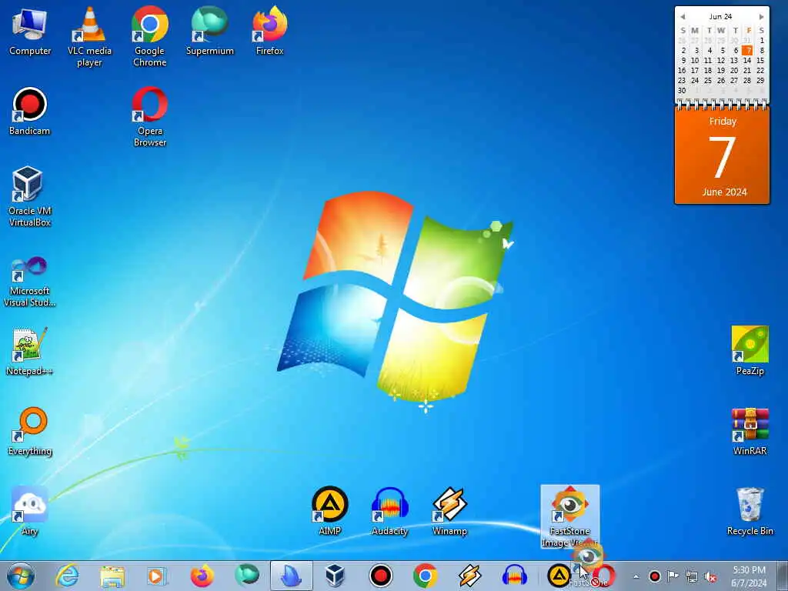Click the highlighted blue fin taskbar button
Screen dimensions: 788x591
(292, 576)
